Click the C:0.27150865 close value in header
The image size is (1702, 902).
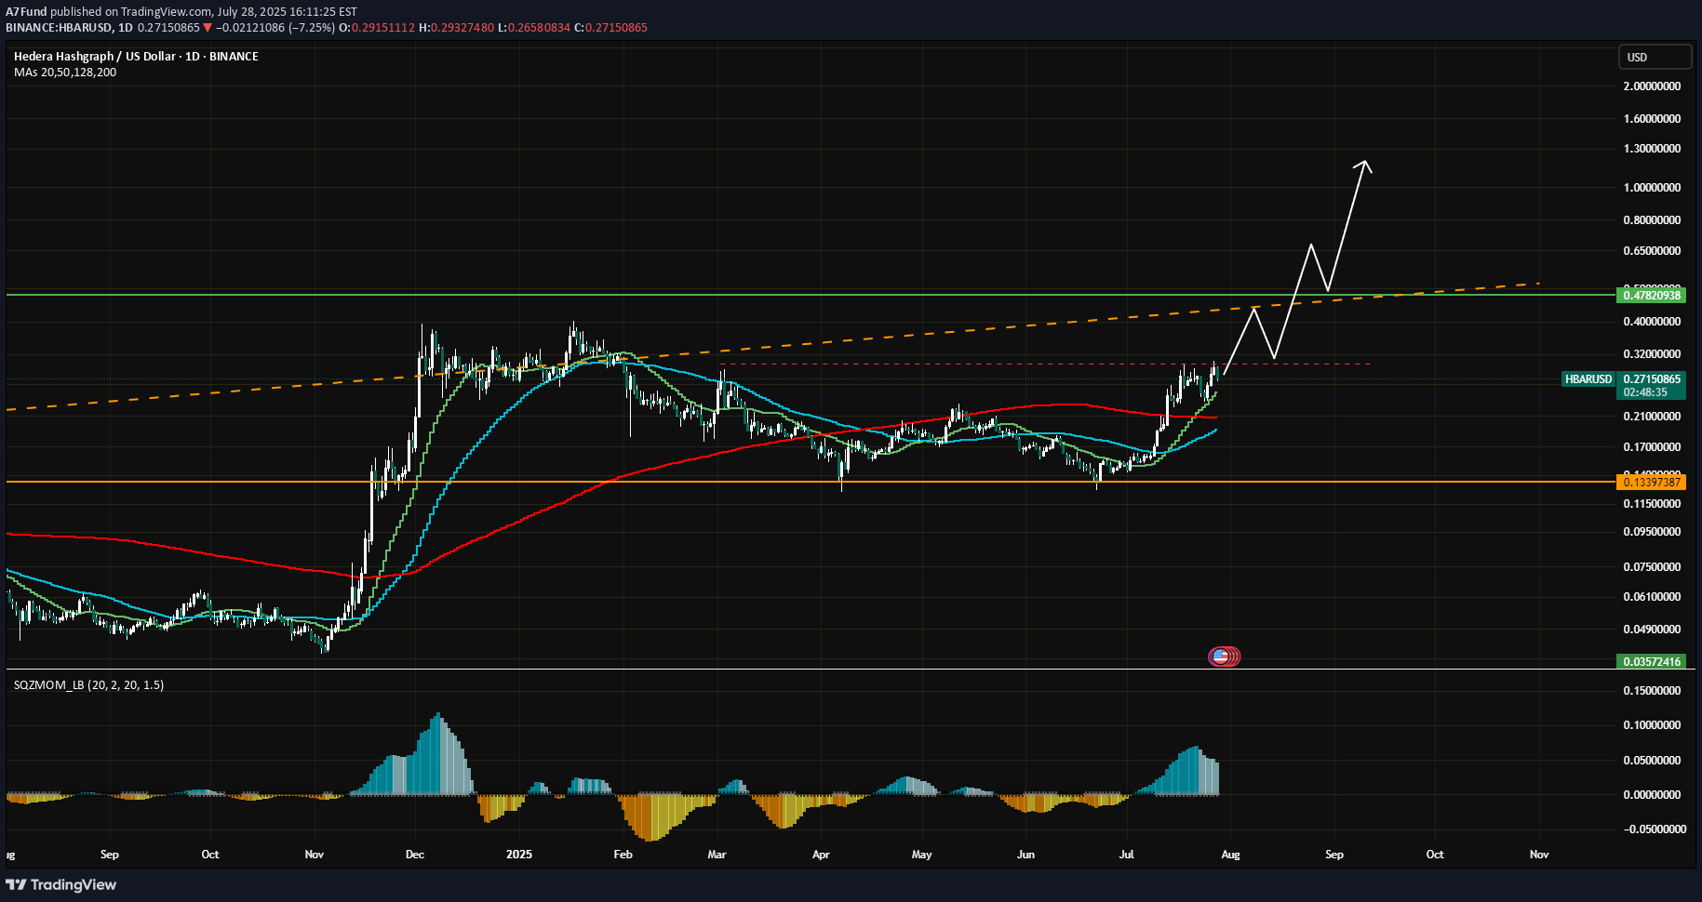(x=610, y=27)
